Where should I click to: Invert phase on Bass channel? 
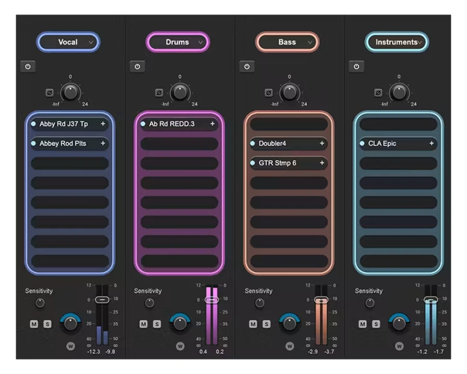[269, 93]
